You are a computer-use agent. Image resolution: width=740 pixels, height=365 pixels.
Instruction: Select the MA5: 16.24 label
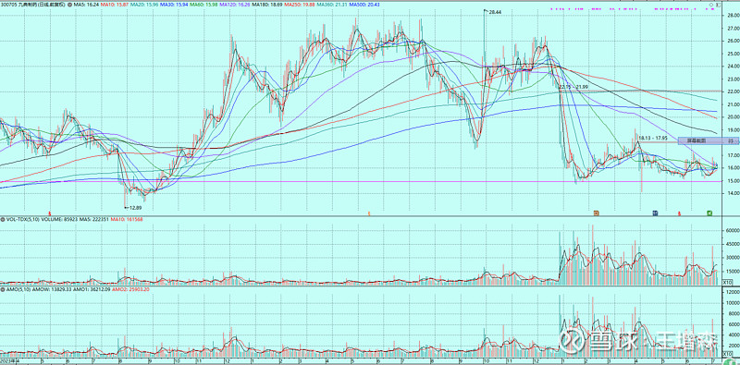tap(87, 5)
